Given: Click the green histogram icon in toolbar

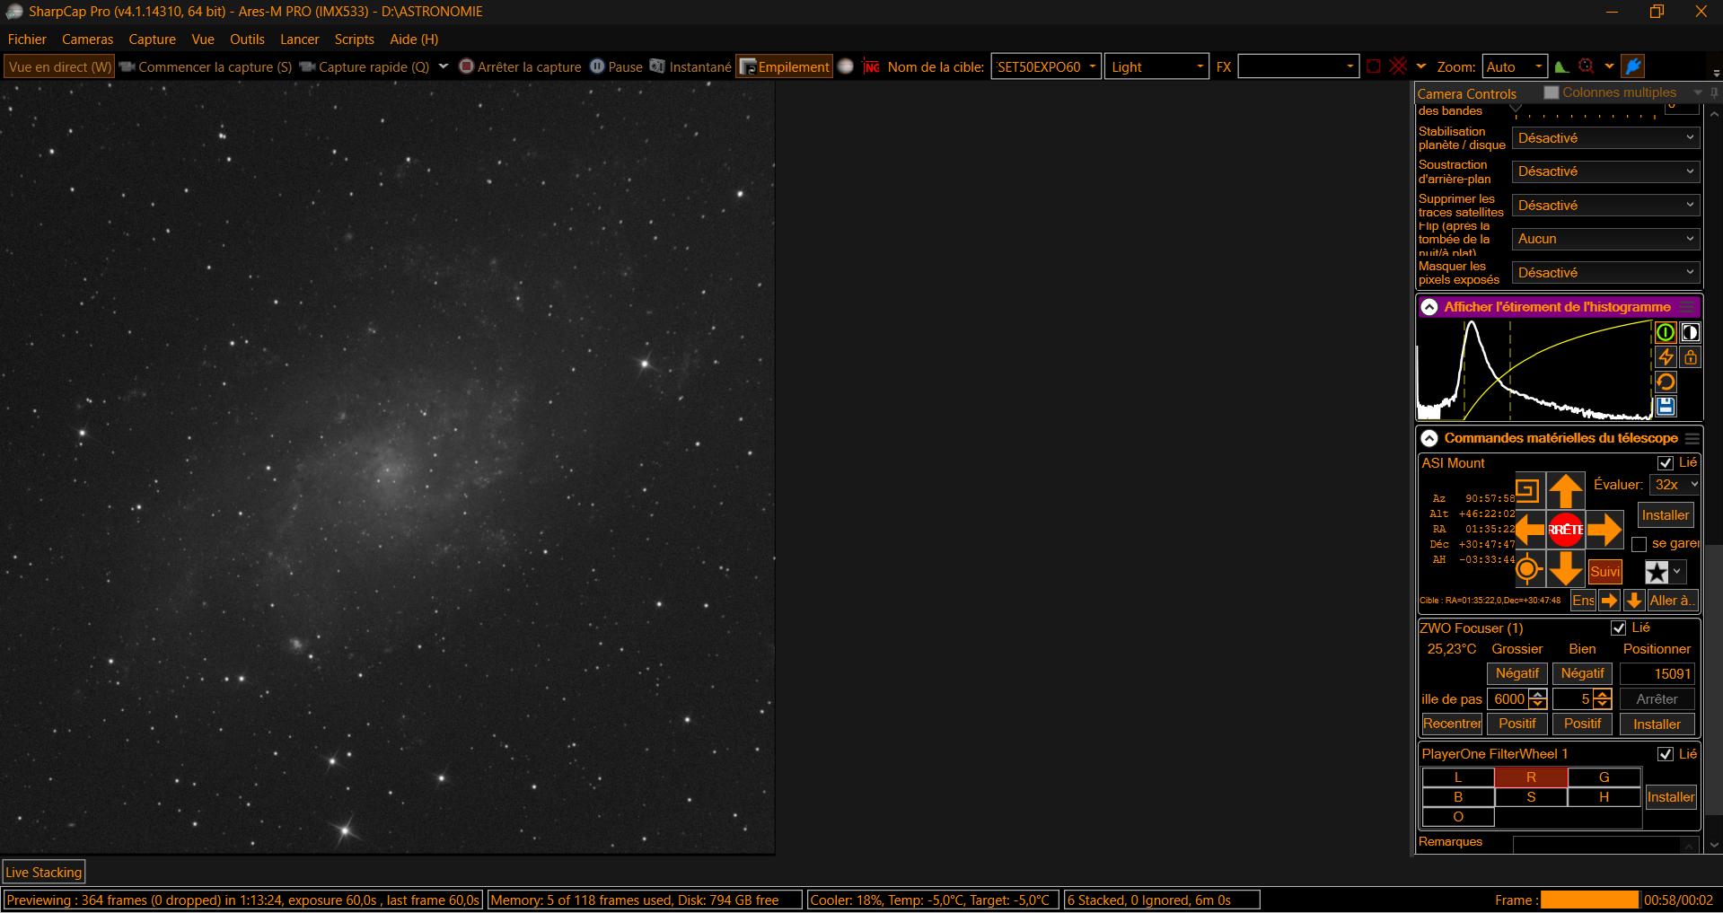Looking at the screenshot, I should 1561,66.
